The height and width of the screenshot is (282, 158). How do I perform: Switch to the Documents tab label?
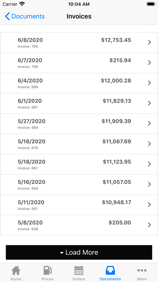(x=110, y=279)
